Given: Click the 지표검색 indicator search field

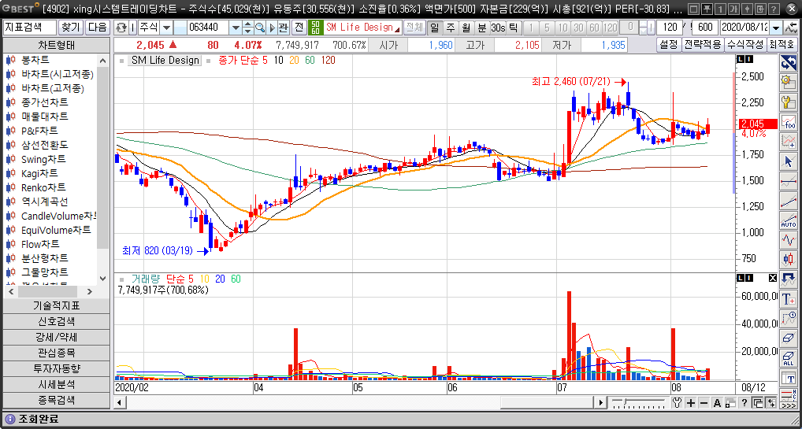Looking at the screenshot, I should point(30,28).
